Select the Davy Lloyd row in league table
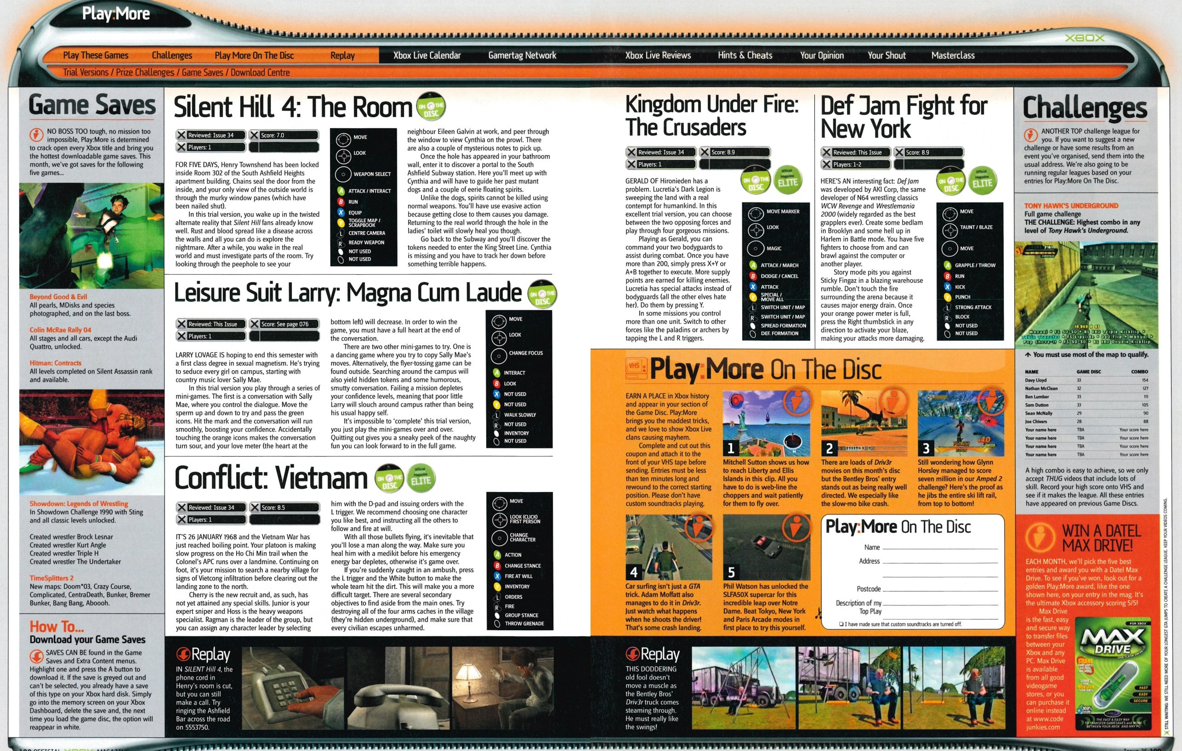Screen dimensions: 1182x751 tap(1086, 380)
